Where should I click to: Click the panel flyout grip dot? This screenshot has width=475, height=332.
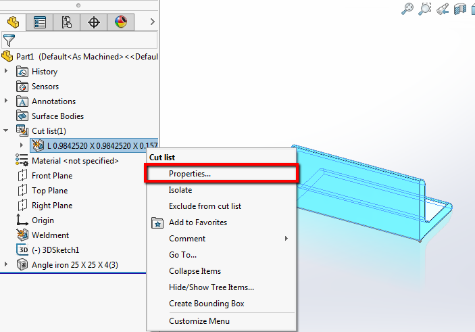(78, 5)
